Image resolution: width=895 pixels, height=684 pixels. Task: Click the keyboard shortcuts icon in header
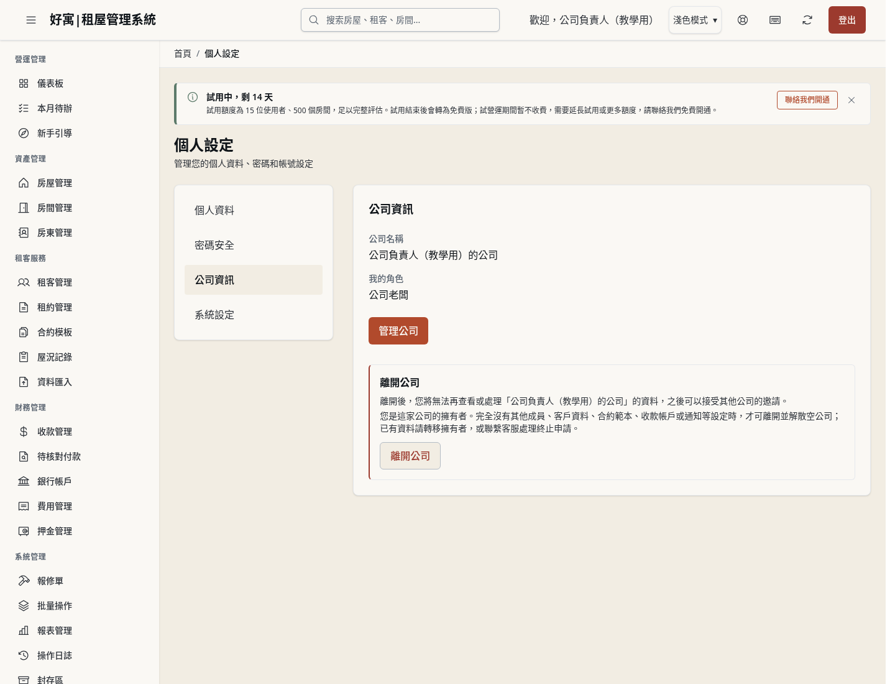(775, 20)
